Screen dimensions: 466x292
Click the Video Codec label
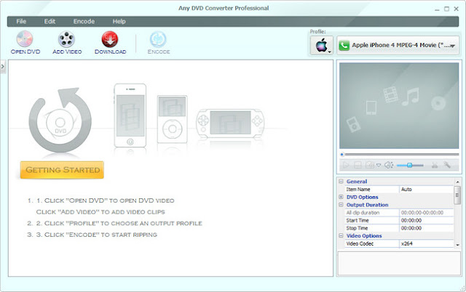click(x=360, y=243)
